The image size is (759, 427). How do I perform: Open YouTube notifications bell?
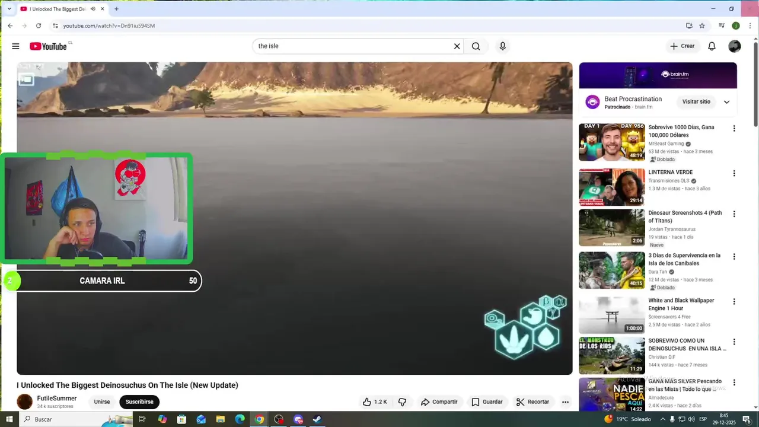pos(712,46)
